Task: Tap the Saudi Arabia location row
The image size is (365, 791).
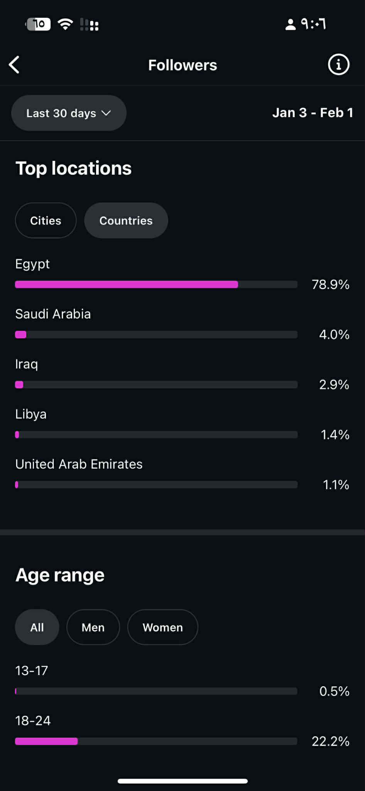Action: click(x=53, y=314)
